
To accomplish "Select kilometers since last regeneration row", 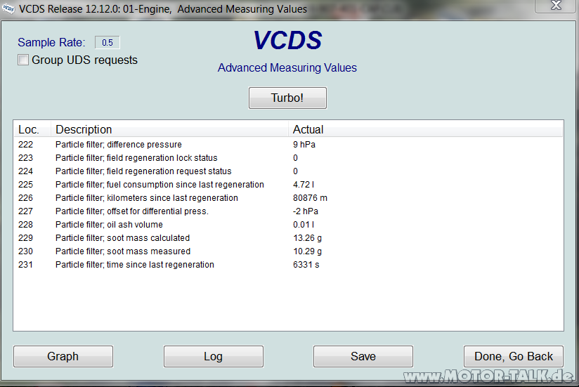I will click(288, 198).
